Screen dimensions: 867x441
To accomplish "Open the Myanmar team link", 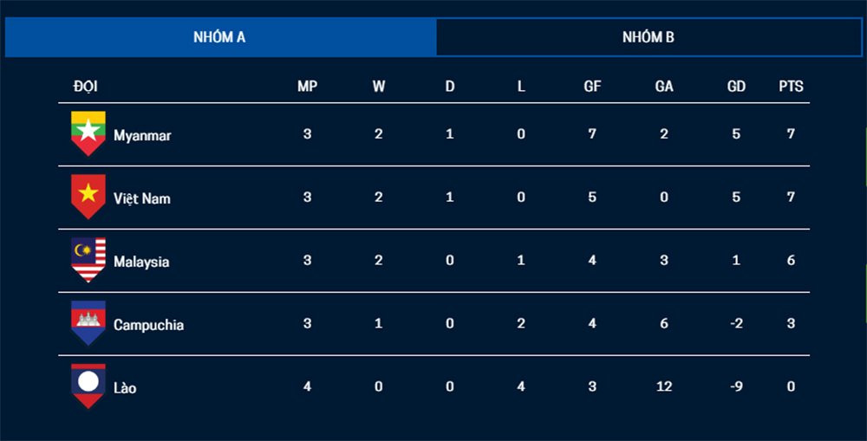I will pyautogui.click(x=142, y=135).
